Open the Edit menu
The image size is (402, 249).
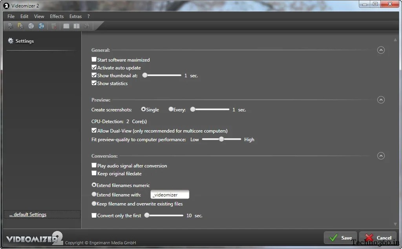pyautogui.click(x=24, y=16)
